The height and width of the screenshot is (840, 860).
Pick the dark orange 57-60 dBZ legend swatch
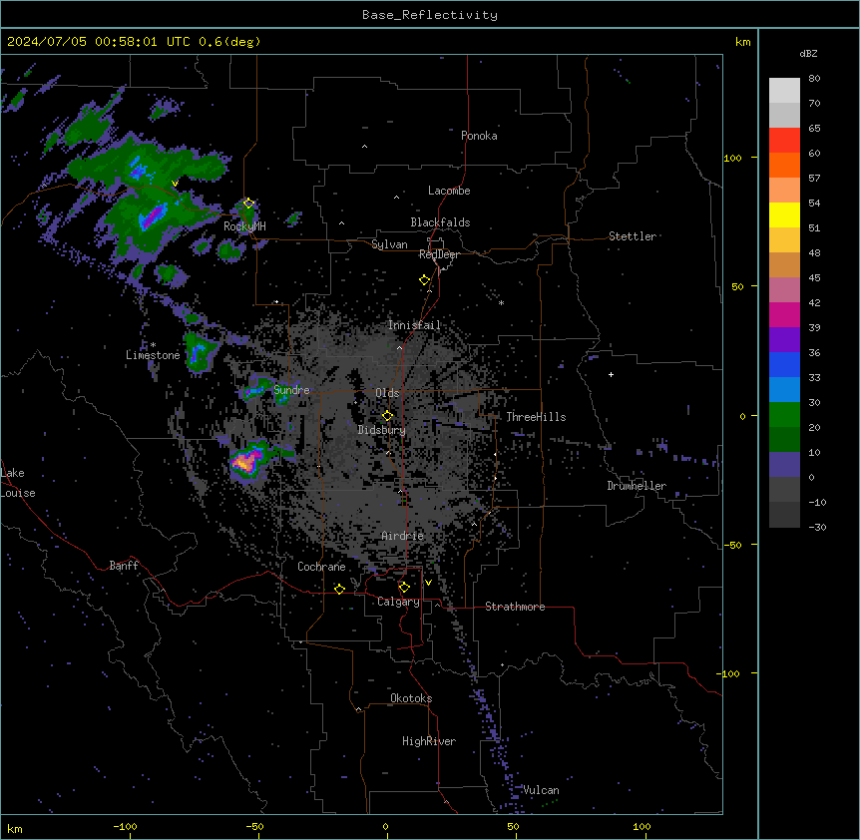pos(784,166)
